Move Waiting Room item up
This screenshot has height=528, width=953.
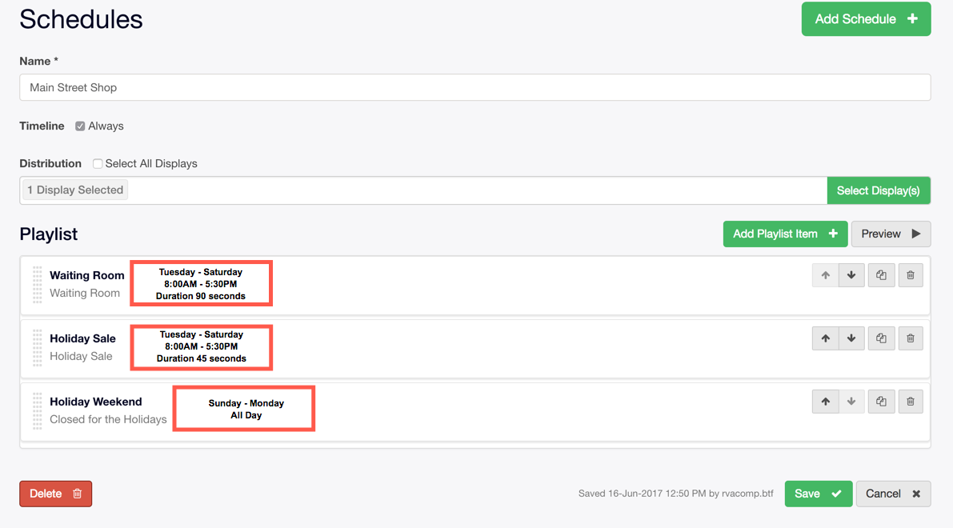825,275
